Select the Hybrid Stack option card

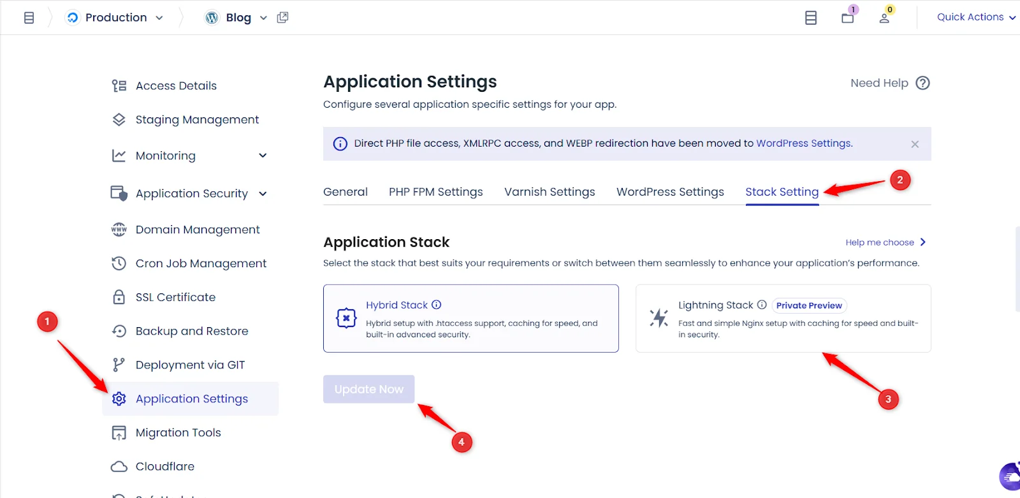471,318
